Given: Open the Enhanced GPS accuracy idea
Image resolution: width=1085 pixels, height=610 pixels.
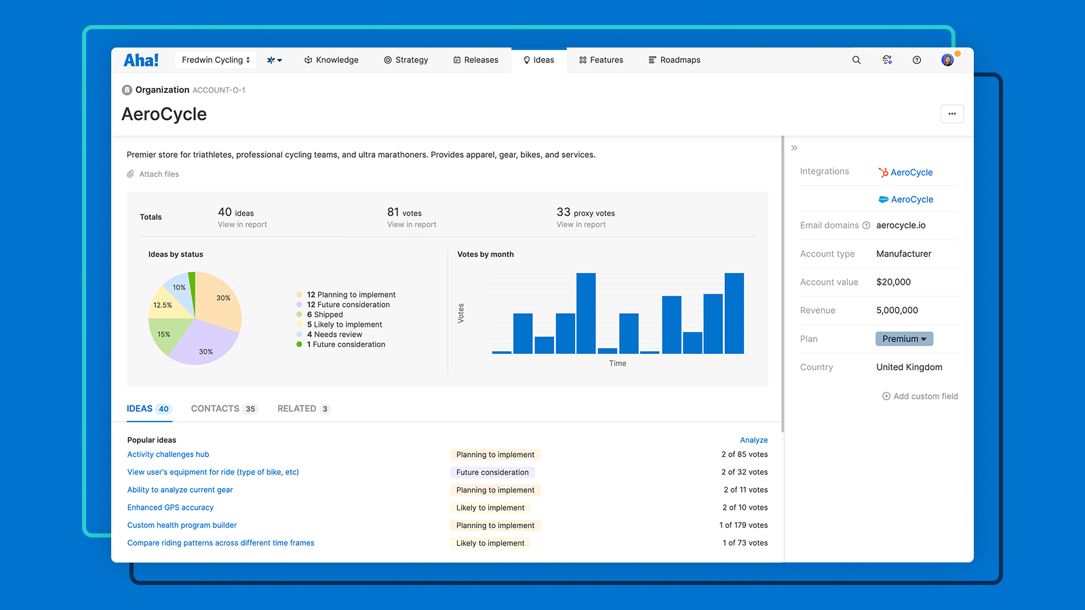Looking at the screenshot, I should tap(170, 508).
